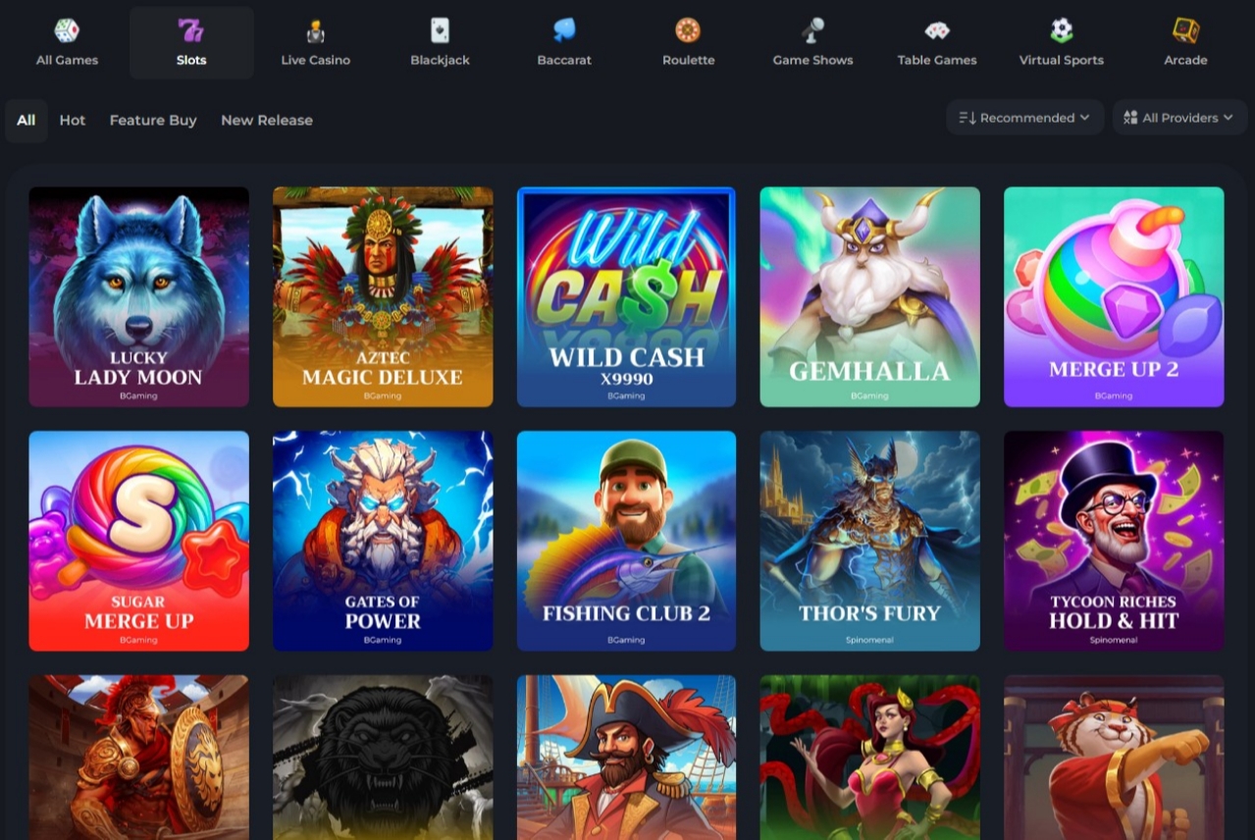Click Virtual Sports label text

[x=1062, y=60]
